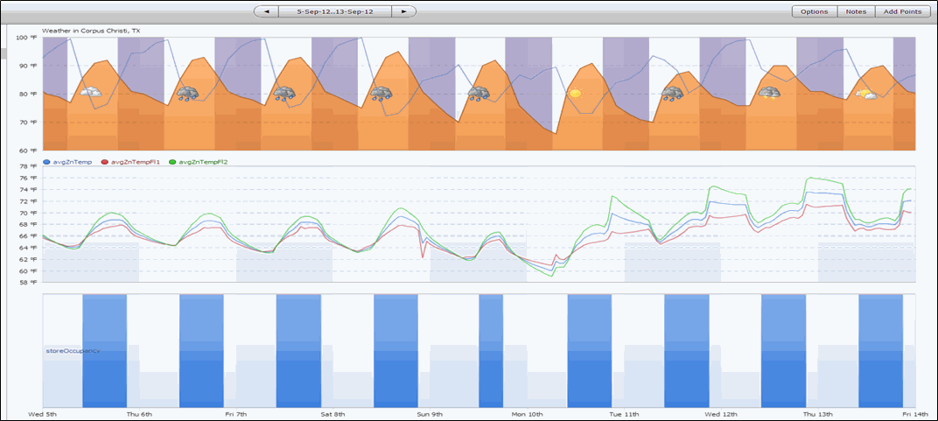The height and width of the screenshot is (421, 938).
Task: Click the sunny weather icon for Mon 10th
Action: (x=575, y=93)
